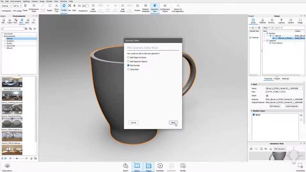The height and width of the screenshot is (172, 306).
Task: Select the Aversis Clothing-store environment thumbnail
Action: coord(12,96)
